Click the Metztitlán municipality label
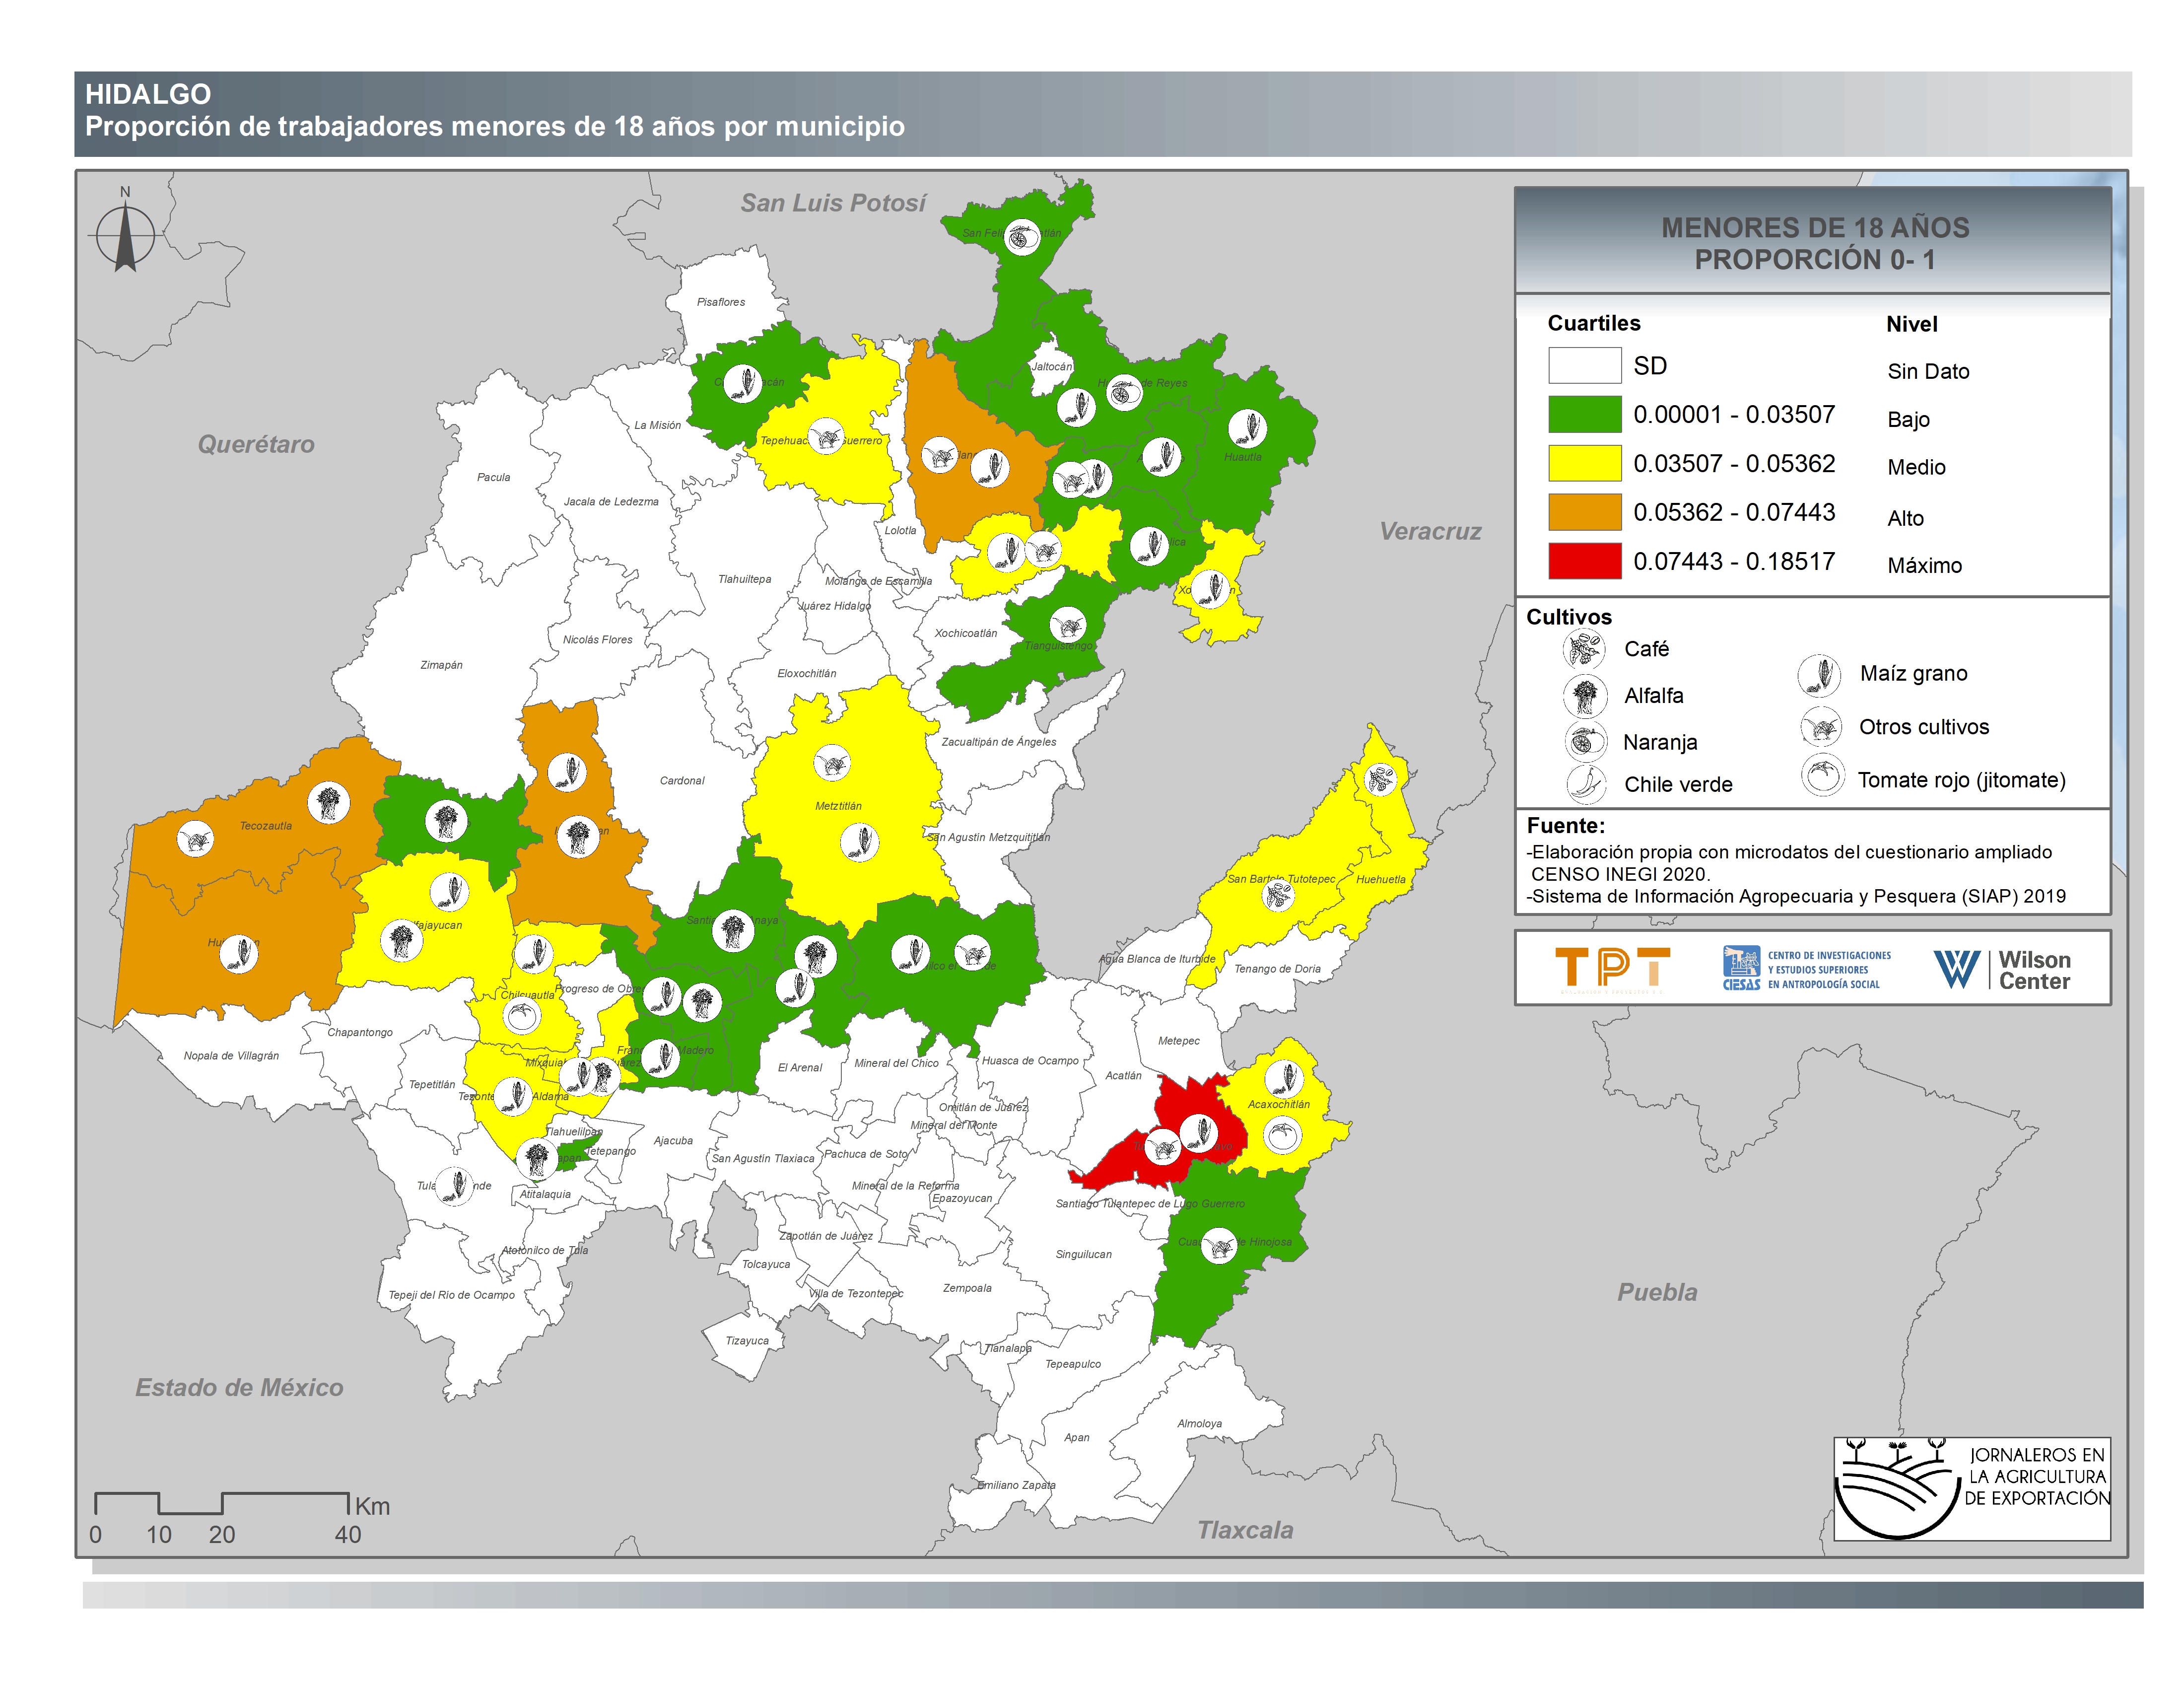 point(838,806)
